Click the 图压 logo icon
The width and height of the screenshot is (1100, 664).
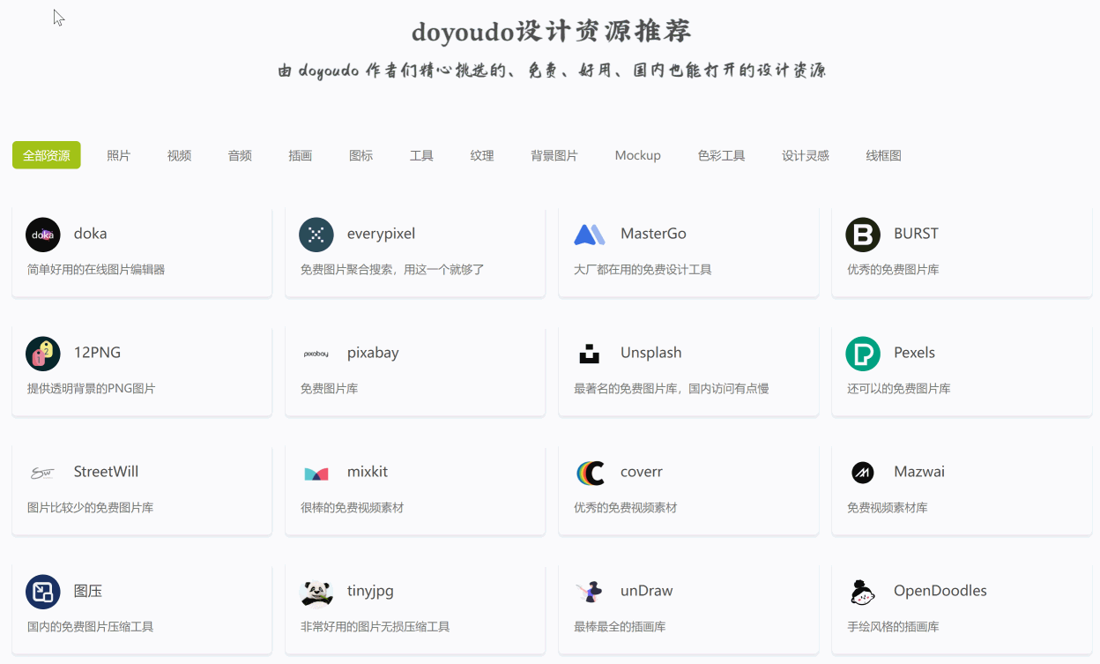[43, 592]
